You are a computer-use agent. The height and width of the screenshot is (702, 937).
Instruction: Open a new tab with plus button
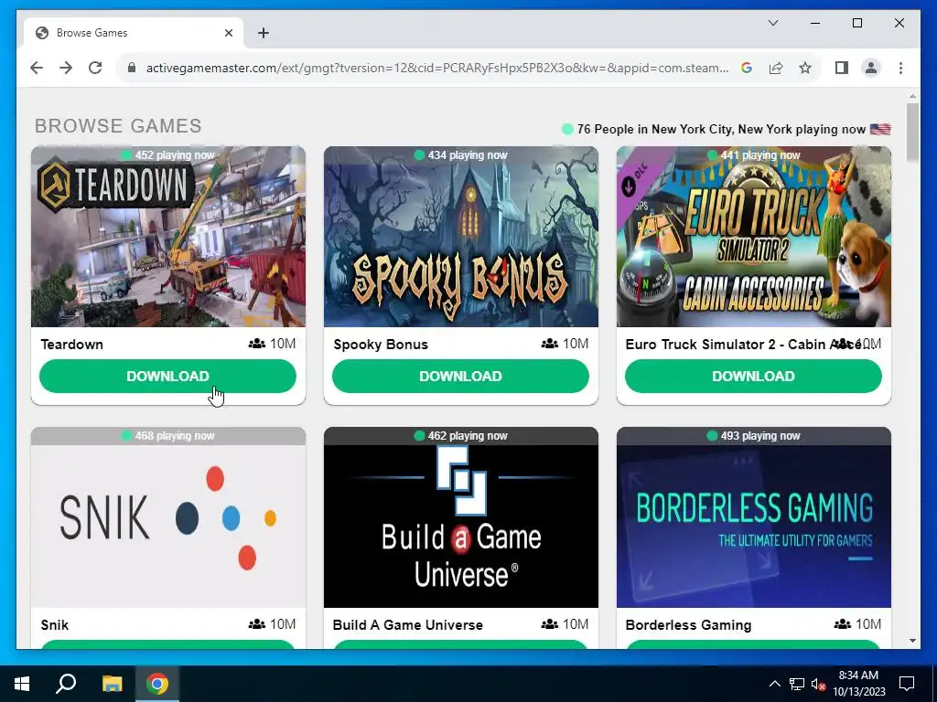coord(264,33)
